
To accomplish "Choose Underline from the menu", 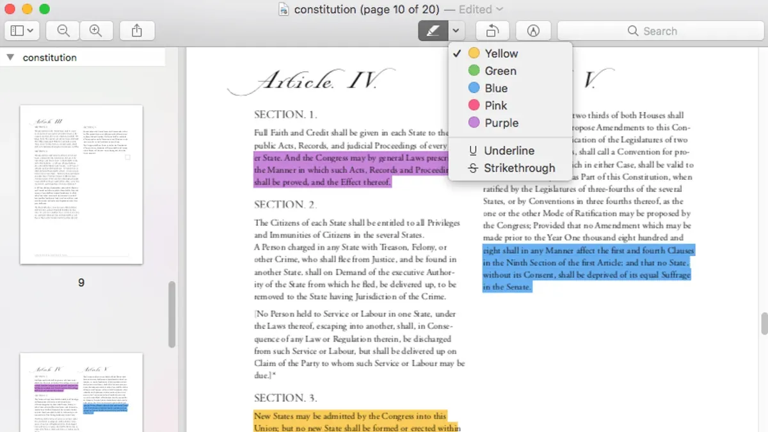I will tap(510, 150).
